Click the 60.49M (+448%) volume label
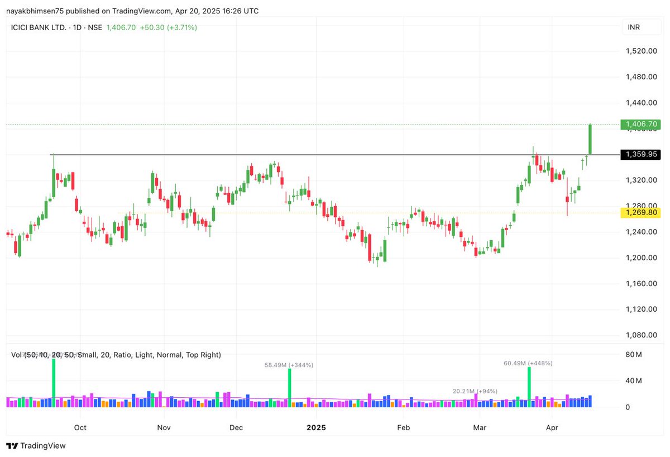The image size is (670, 457). [528, 363]
